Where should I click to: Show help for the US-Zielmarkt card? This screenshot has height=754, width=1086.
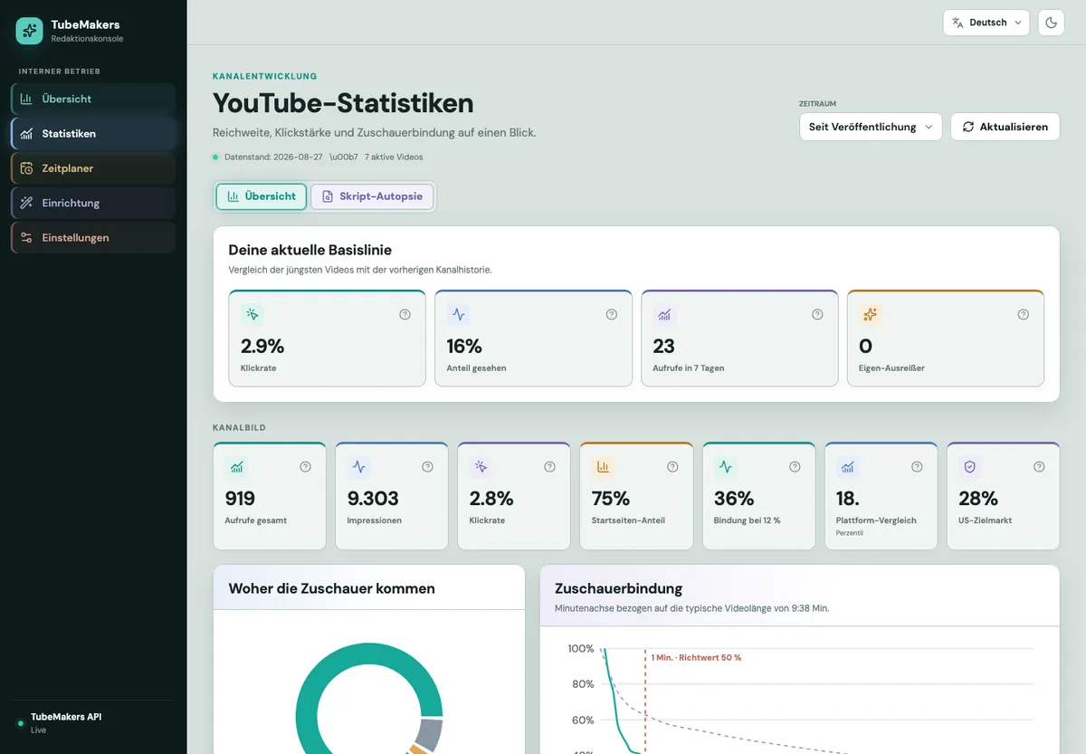[1039, 467]
